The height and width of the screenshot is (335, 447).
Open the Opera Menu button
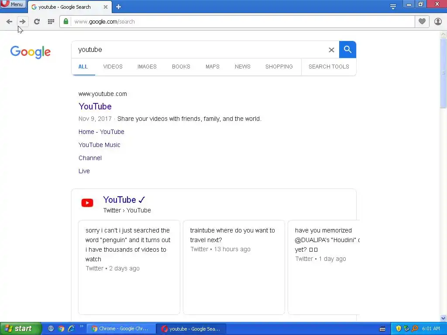13,4
